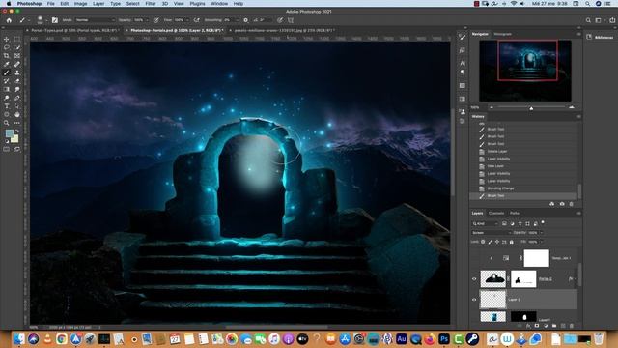
Task: Delete the current history state
Action: pos(571,204)
